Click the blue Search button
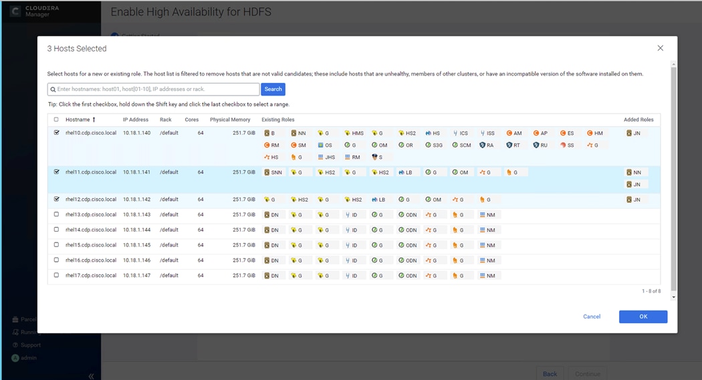Screen dimensions: 702x380 click(x=273, y=89)
